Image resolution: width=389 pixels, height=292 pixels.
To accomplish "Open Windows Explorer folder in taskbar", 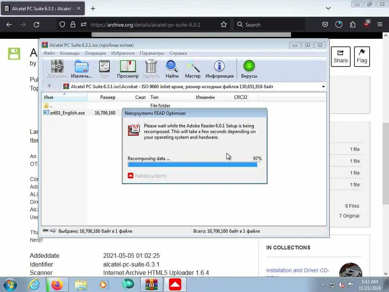I will point(81,284).
